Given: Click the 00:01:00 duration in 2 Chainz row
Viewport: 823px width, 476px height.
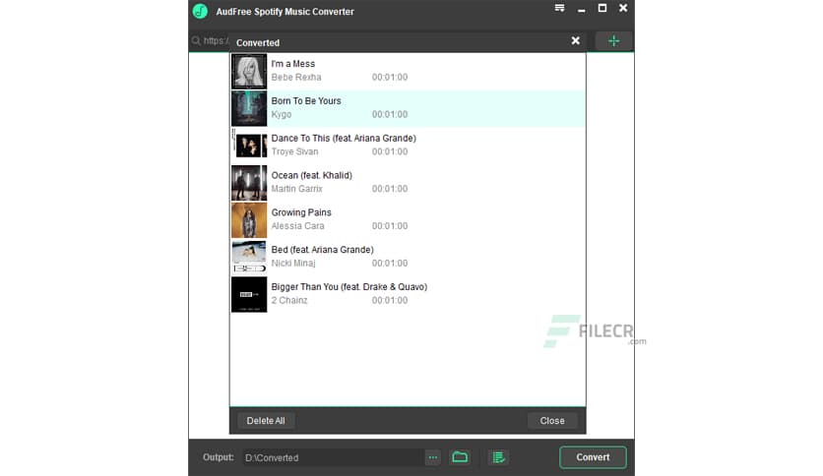Looking at the screenshot, I should pos(390,300).
